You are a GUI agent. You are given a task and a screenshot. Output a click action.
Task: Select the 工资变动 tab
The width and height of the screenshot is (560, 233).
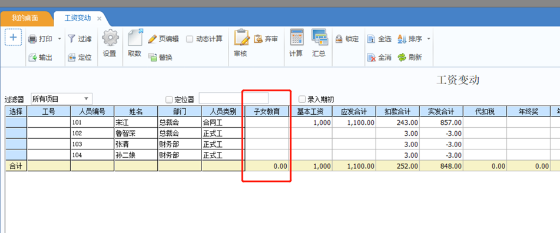point(78,18)
